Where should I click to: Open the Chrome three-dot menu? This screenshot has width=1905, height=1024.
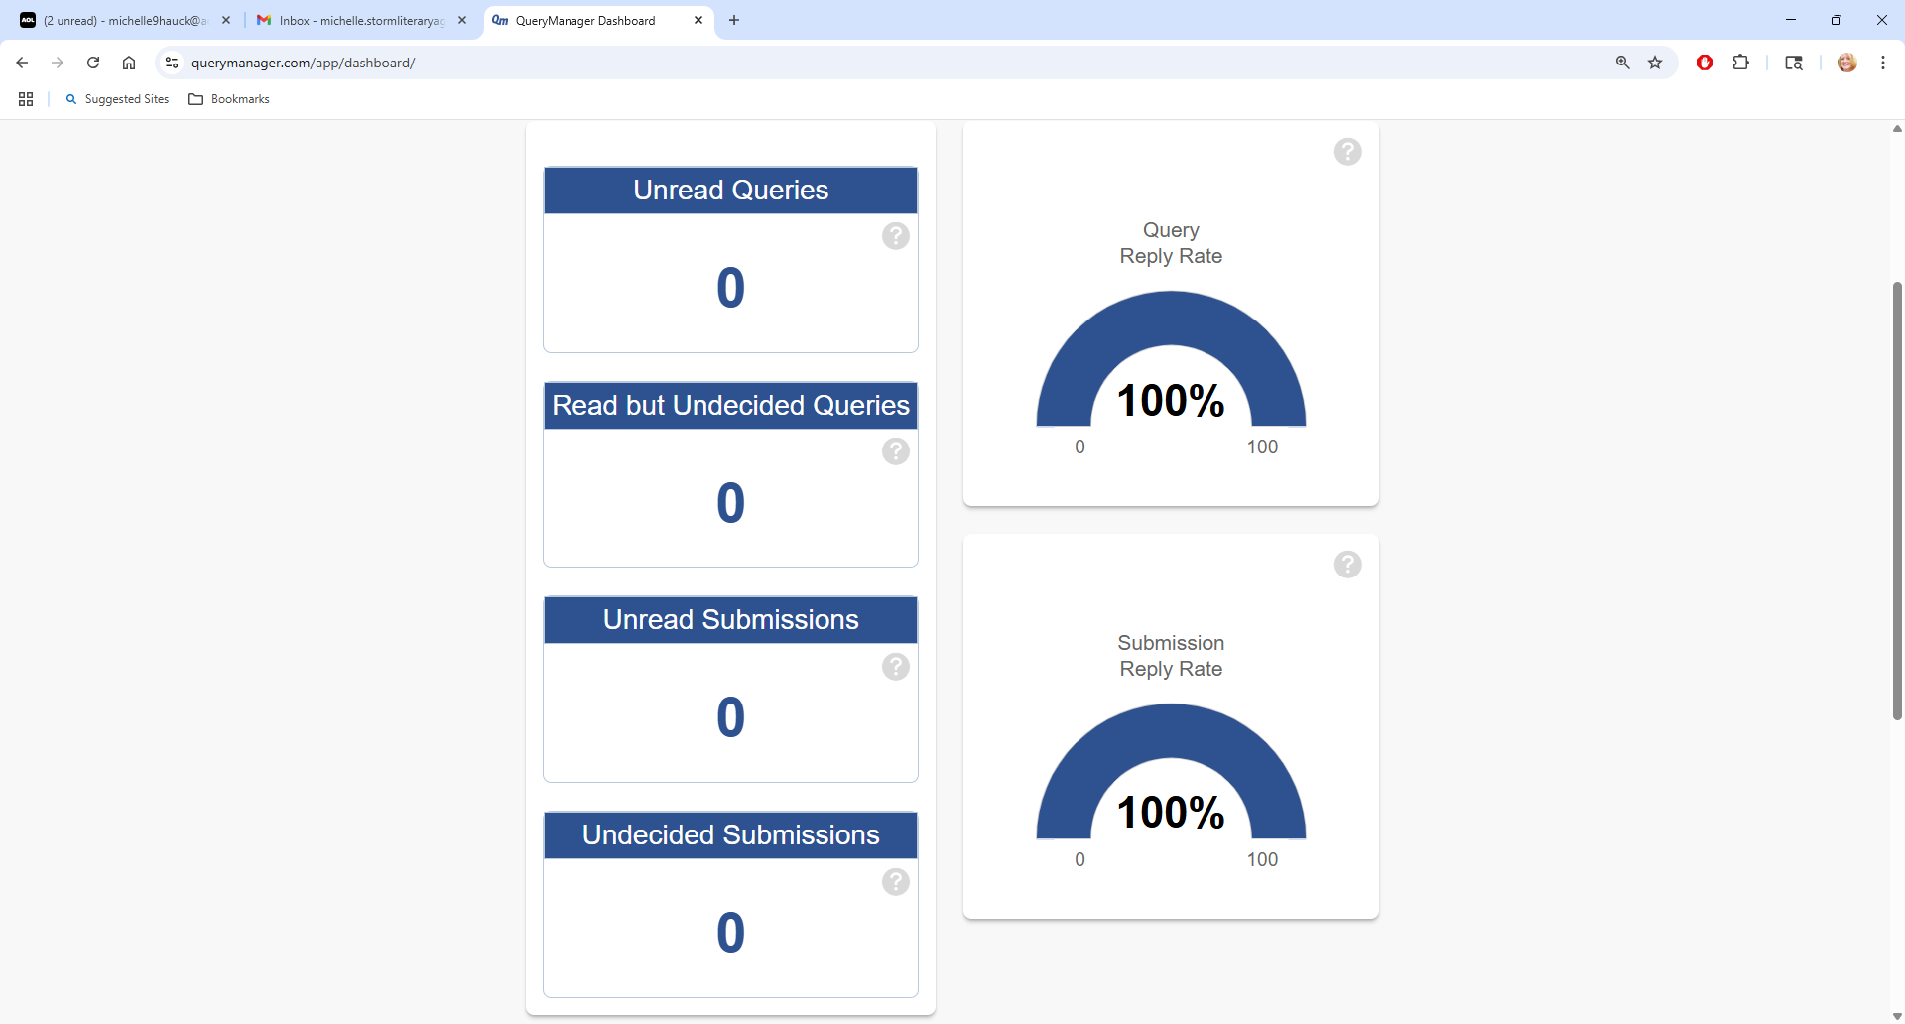[1882, 63]
